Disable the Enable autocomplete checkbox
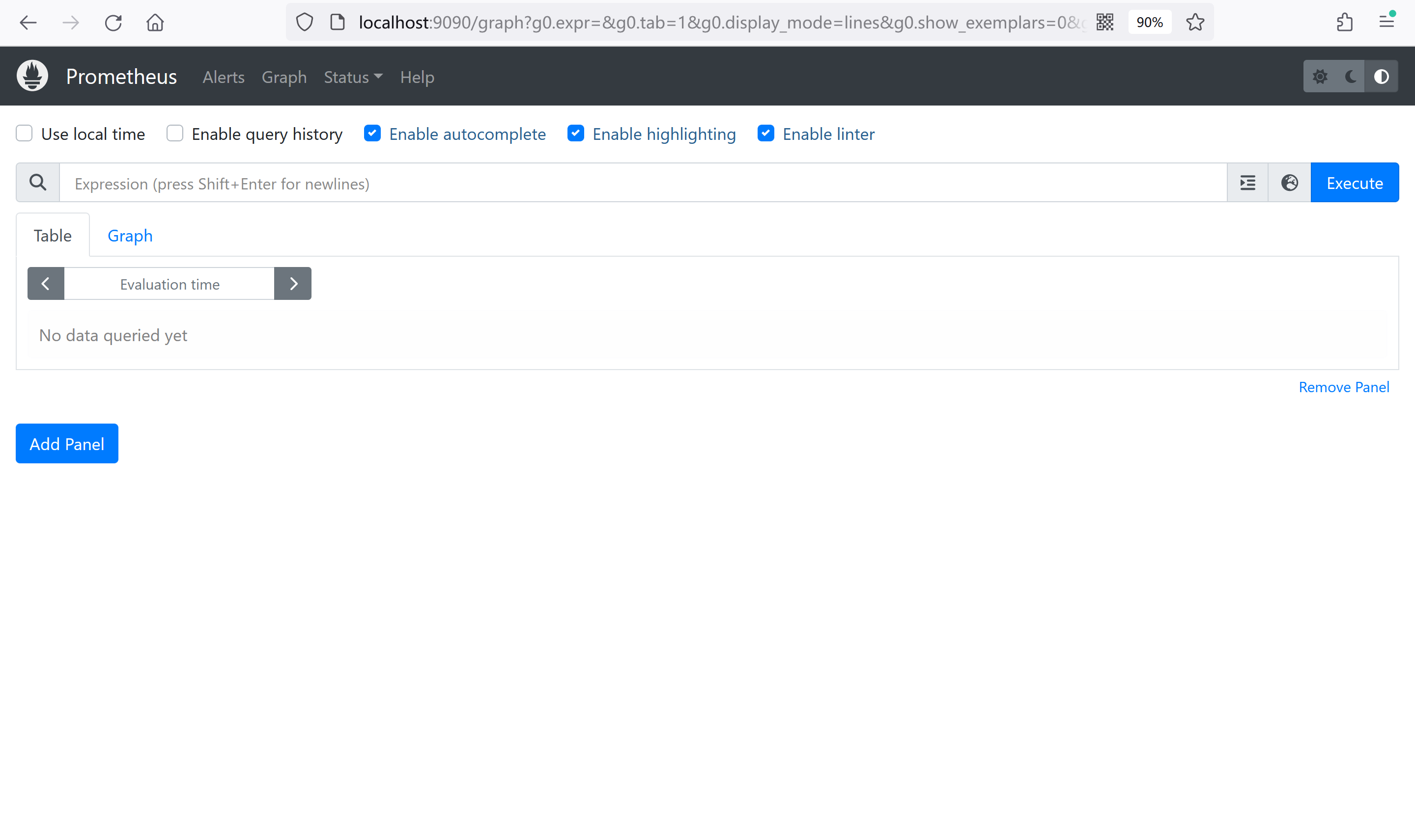 372,134
